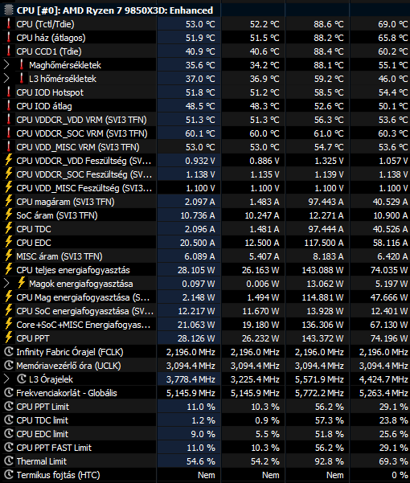Click lightning icon next to CPU PPT

pos(9,338)
